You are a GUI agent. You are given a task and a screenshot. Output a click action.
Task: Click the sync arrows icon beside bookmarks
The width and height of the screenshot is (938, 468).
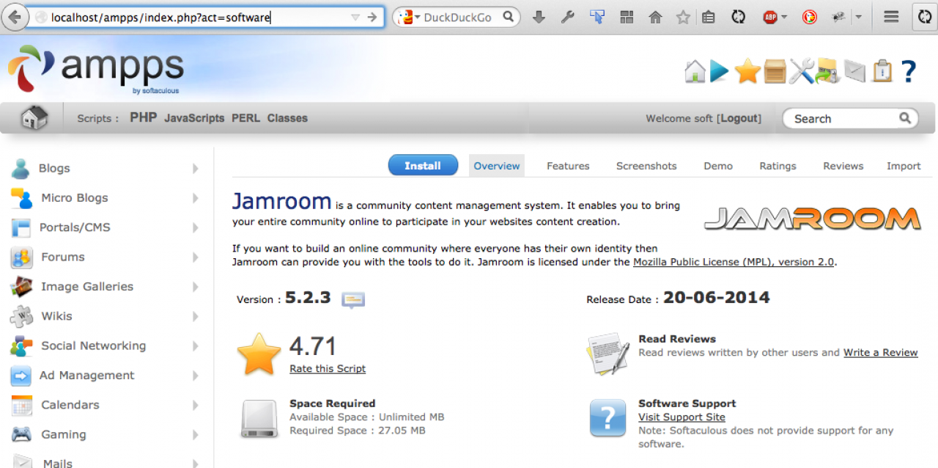(739, 17)
